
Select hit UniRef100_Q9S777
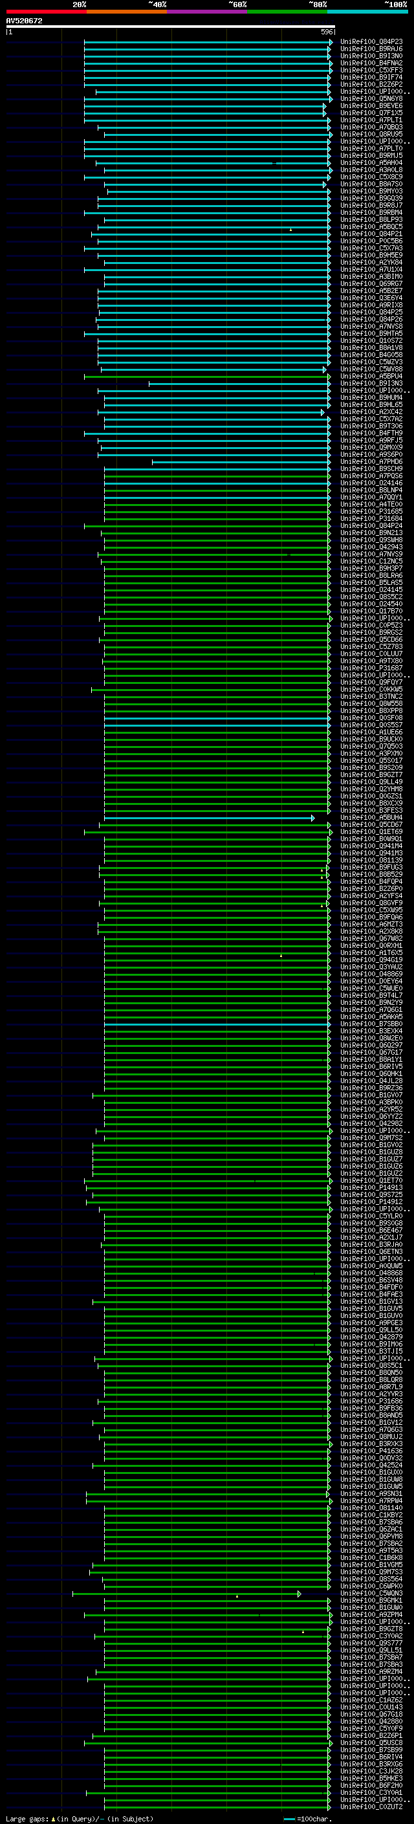point(371,1643)
